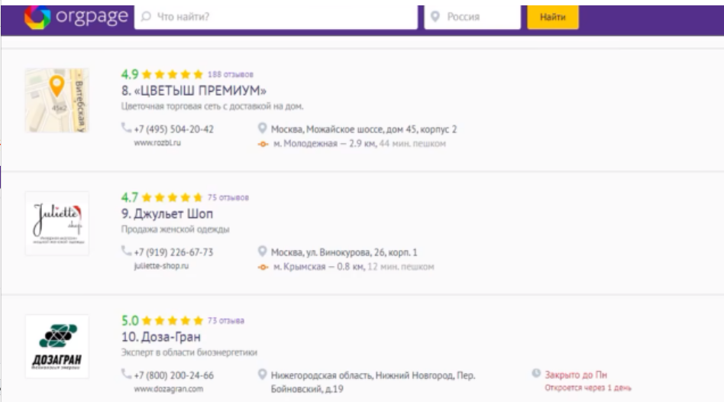Click the 5.0 rating score
The height and width of the screenshot is (402, 724).
pyautogui.click(x=130, y=321)
